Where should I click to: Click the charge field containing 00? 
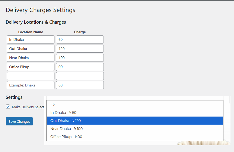(80, 67)
